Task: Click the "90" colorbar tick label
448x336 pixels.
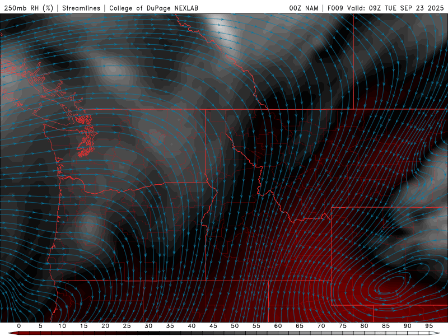Action: coord(408,326)
